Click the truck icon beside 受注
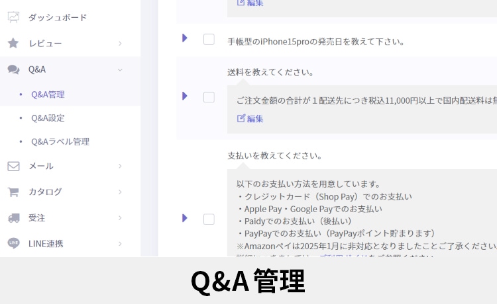Screen dimensions: 497x304 pos(13,217)
